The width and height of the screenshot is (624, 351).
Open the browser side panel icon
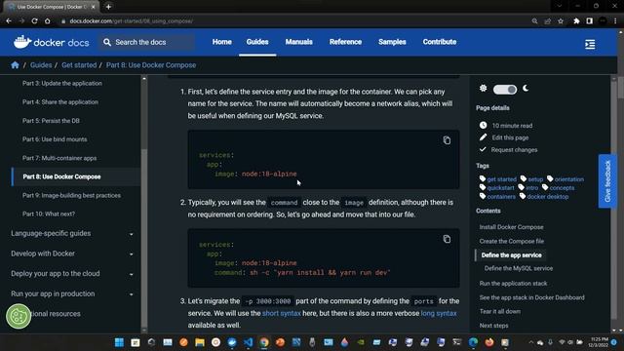[589, 21]
